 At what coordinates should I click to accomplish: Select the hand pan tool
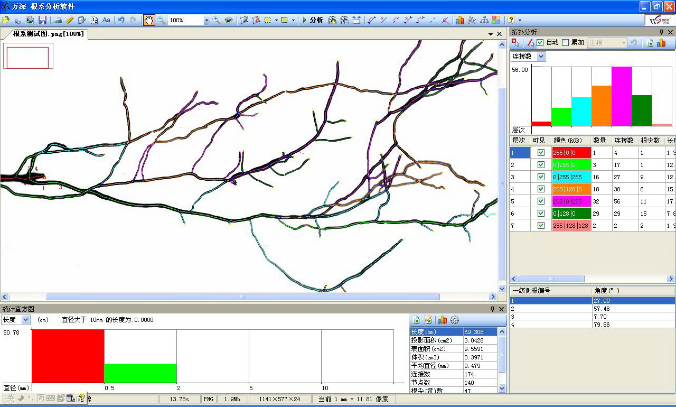coord(149,20)
